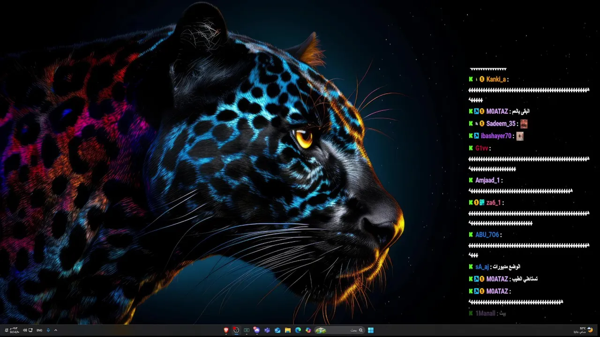
Task: Launch Microsoft Teams from the taskbar
Action: click(267, 330)
